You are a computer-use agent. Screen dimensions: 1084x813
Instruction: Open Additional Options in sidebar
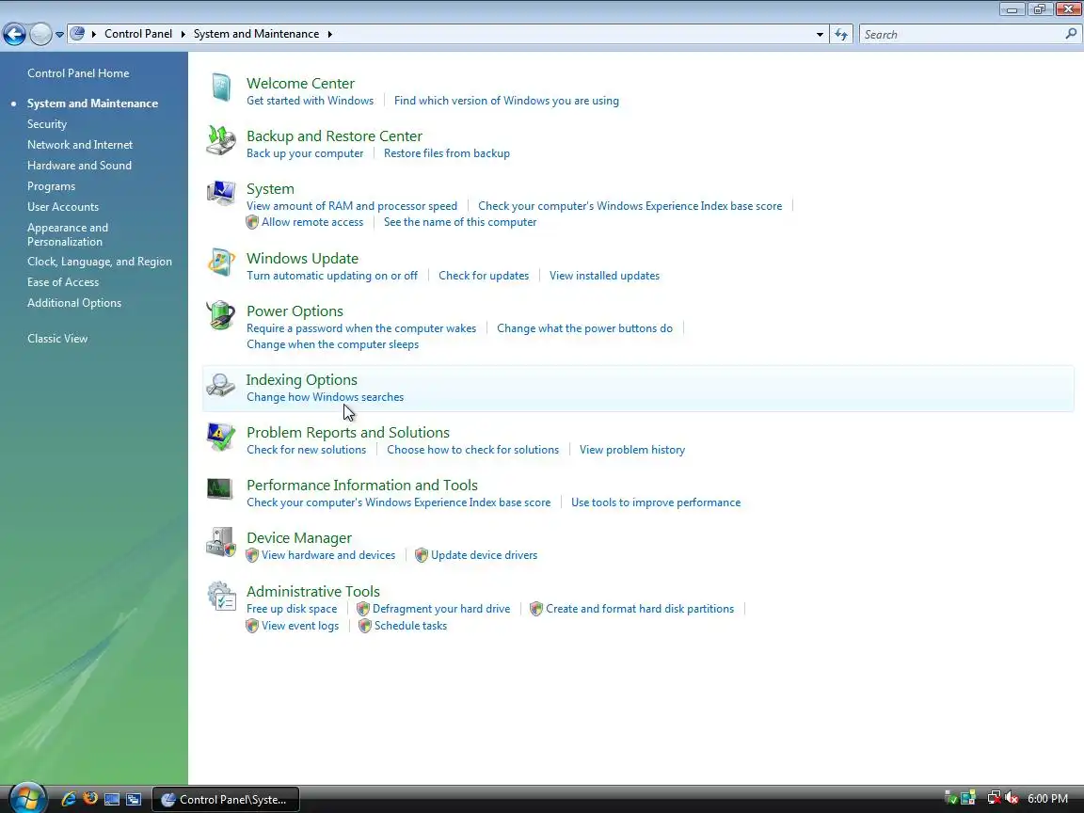pos(74,304)
